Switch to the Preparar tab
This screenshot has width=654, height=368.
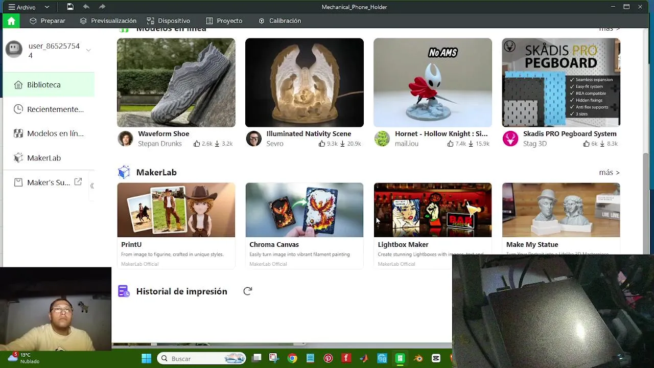pos(48,21)
